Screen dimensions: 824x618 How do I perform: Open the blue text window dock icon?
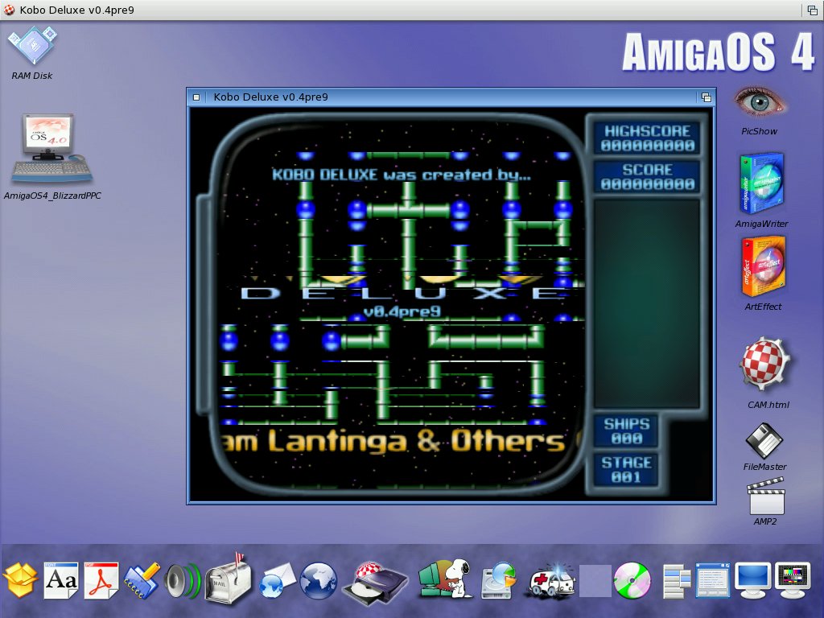coord(713,580)
